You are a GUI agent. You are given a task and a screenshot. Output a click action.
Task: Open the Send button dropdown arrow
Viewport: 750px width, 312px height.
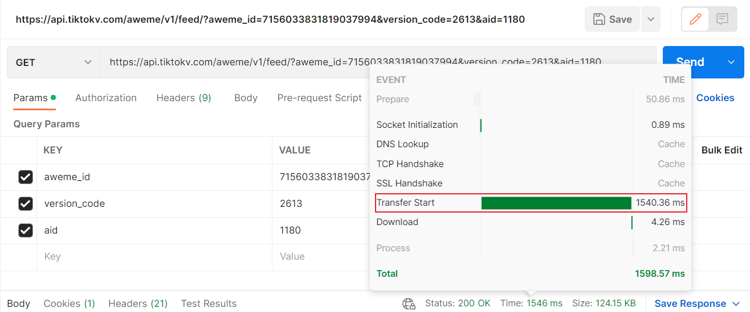tap(731, 62)
